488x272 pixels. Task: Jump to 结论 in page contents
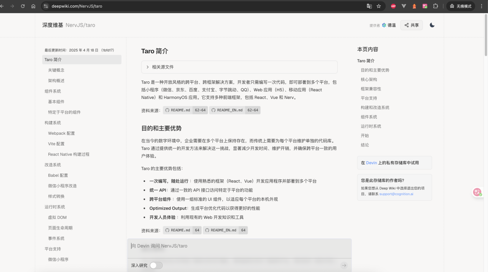click(x=365, y=145)
